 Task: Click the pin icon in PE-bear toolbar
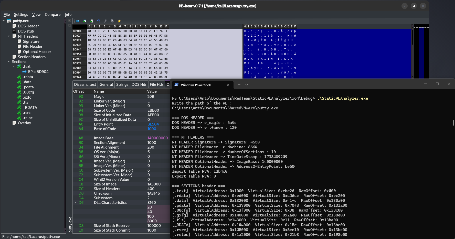[x=105, y=21]
